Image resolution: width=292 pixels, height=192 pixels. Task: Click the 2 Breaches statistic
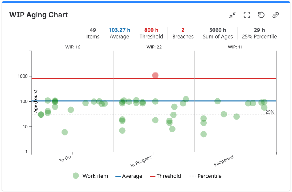click(183, 33)
